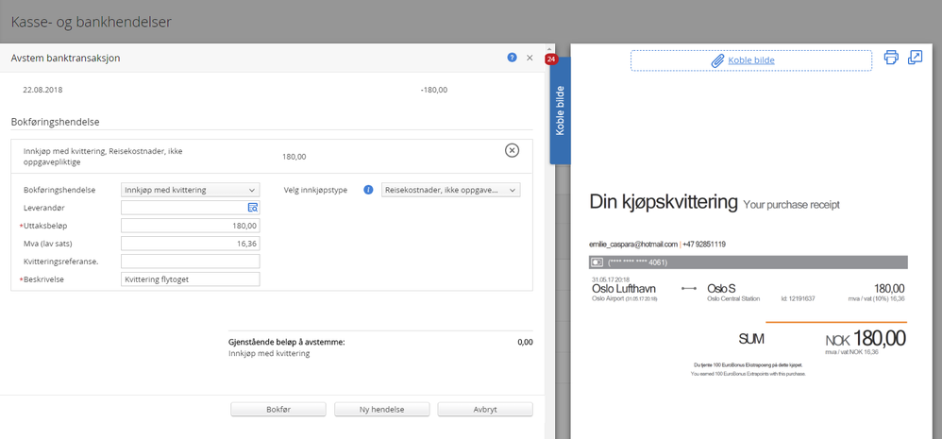Click the Kvitteringsreferanse input field
This screenshot has height=439, width=942.
[190, 262]
